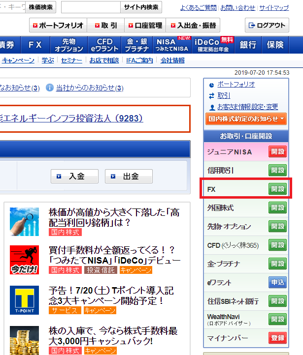The width and height of the screenshot is (303, 355).
Task: Focus the site search text field
Action: click(x=91, y=7)
